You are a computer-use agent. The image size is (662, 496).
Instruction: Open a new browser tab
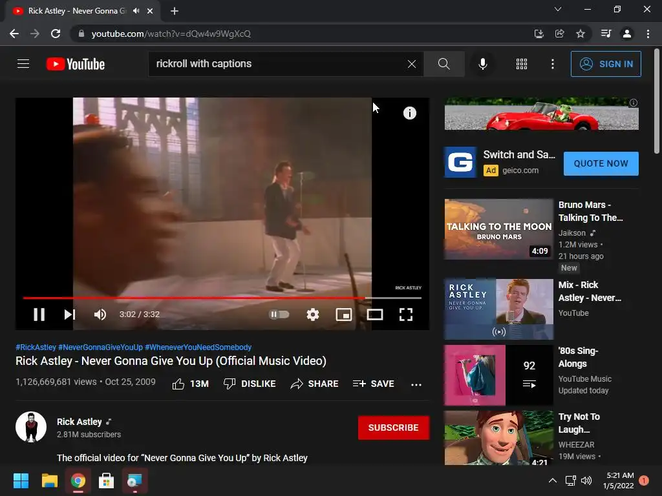coord(175,11)
